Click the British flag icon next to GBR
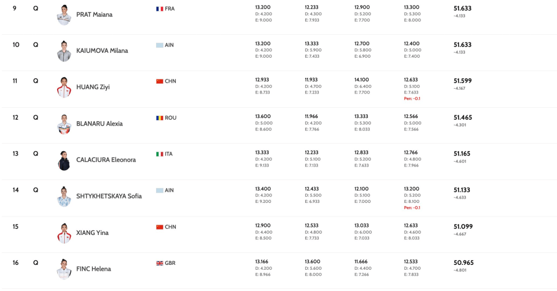557x291 pixels. pos(159,263)
